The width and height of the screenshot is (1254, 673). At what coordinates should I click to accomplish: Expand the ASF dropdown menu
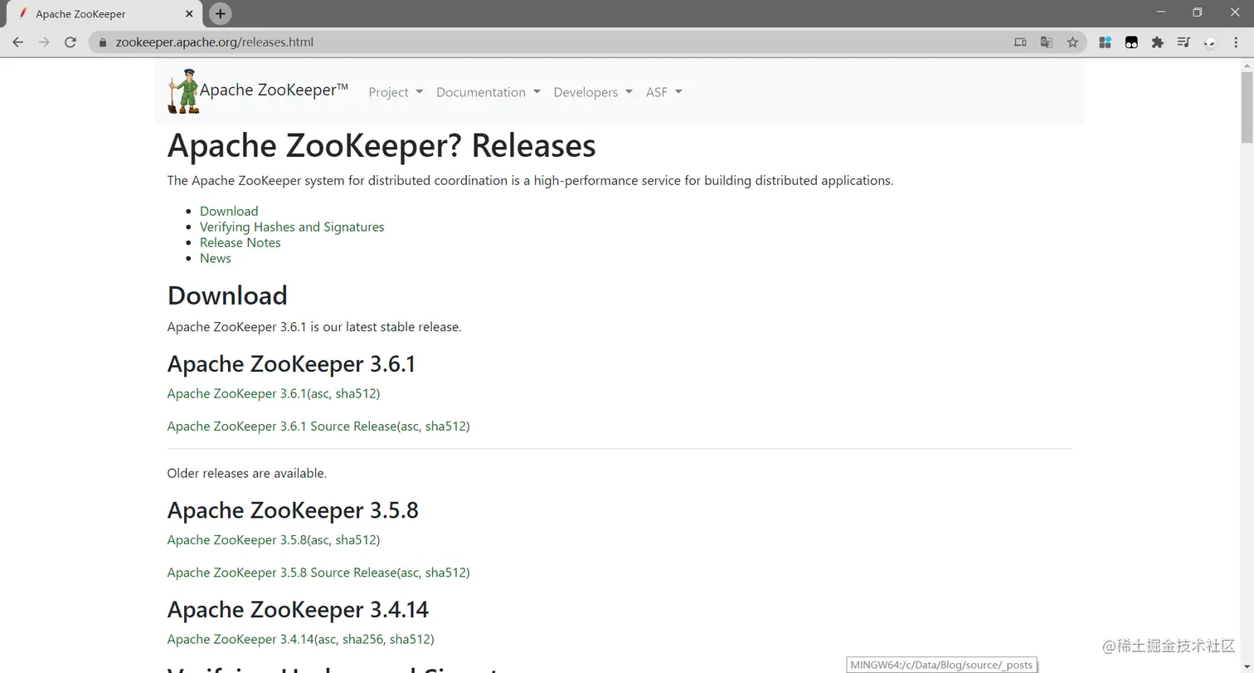pos(664,92)
